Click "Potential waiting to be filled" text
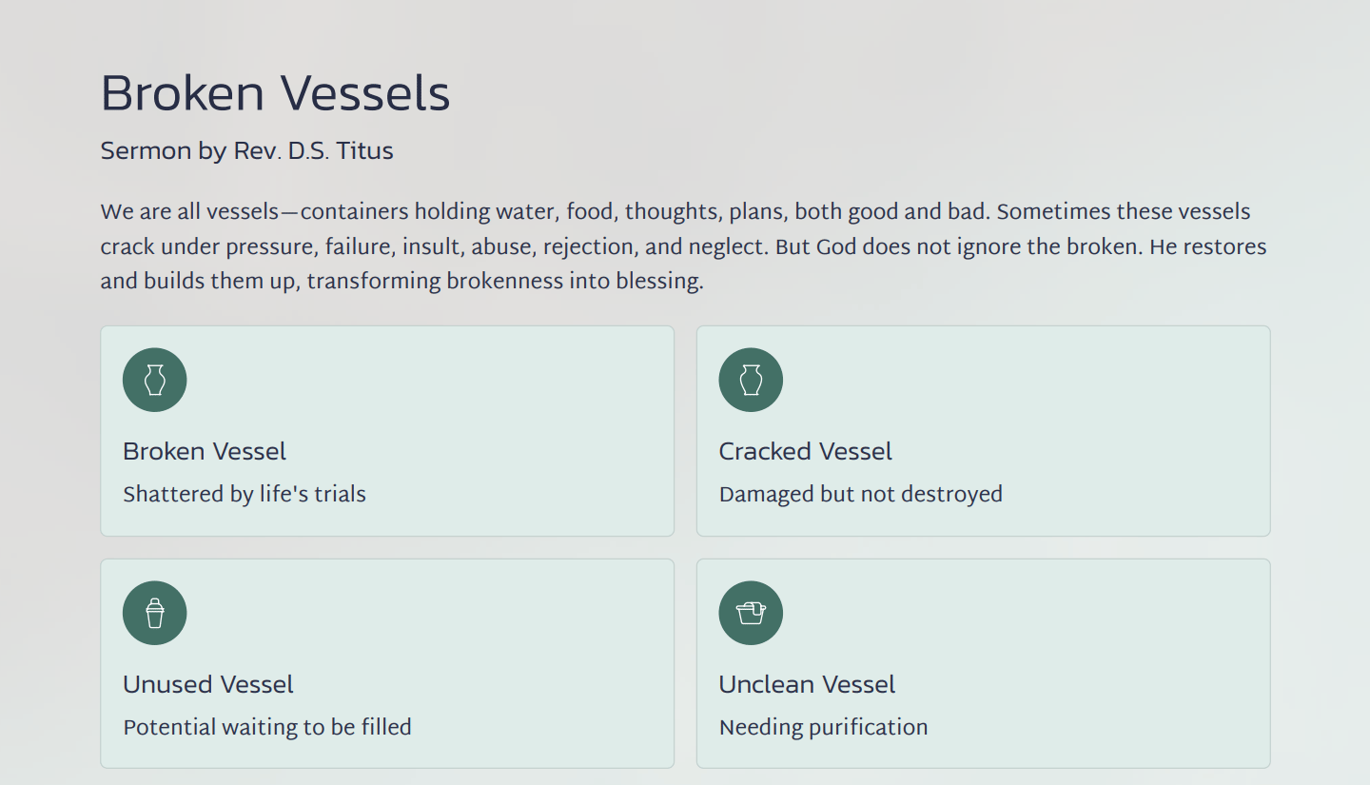 coord(267,727)
